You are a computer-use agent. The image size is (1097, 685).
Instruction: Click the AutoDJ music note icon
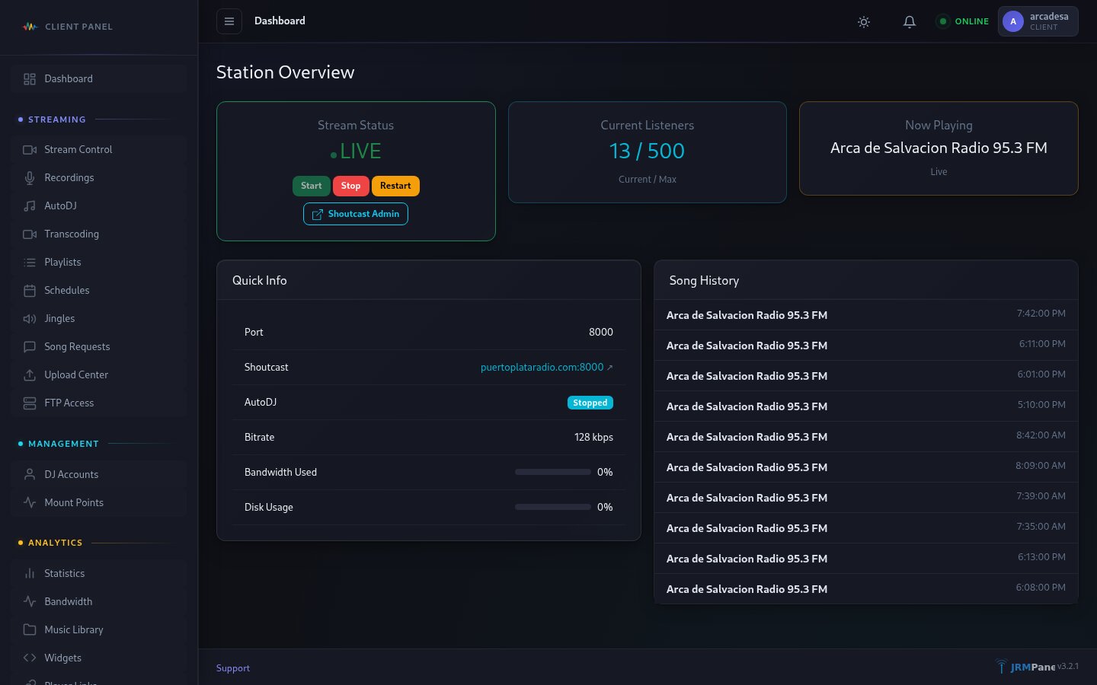[30, 206]
